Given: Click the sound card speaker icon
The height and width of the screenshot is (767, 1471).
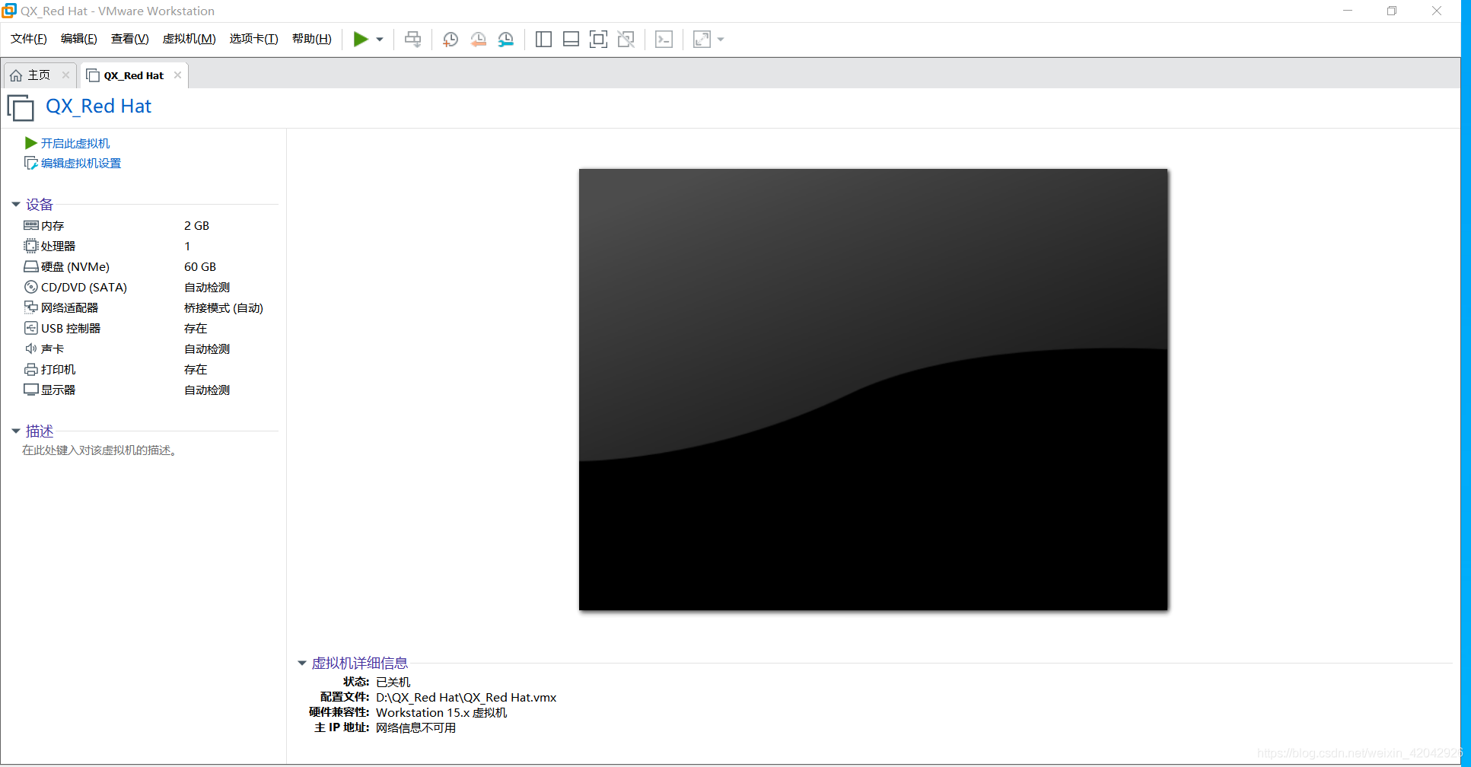Looking at the screenshot, I should pyautogui.click(x=30, y=348).
